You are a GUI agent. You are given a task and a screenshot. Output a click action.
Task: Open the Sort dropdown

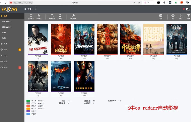181,16
